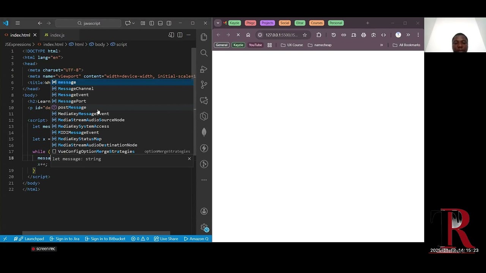Open the MongoDB leaf view
Image resolution: width=486 pixels, height=273 pixels.
(x=204, y=132)
